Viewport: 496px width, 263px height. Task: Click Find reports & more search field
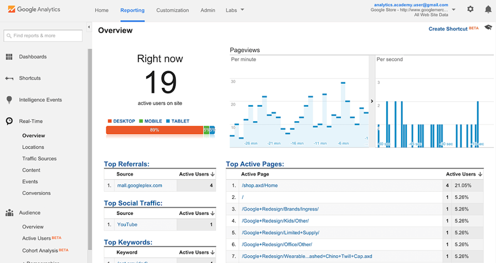43,36
